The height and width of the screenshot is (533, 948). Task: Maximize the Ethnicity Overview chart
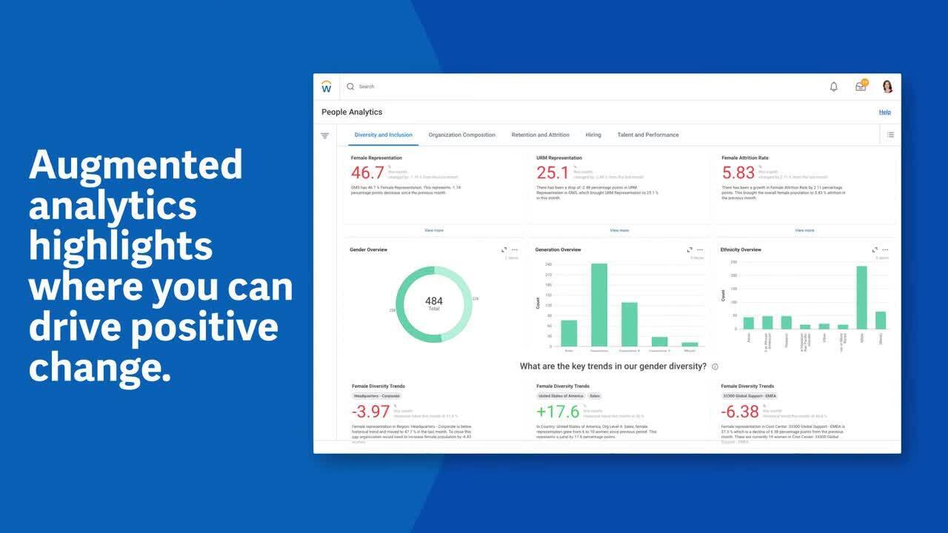[875, 250]
